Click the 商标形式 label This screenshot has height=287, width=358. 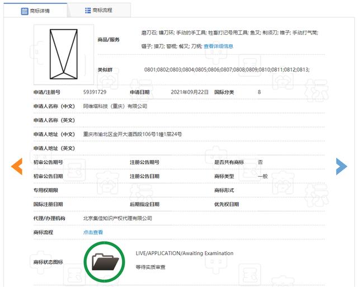pyautogui.click(x=224, y=190)
